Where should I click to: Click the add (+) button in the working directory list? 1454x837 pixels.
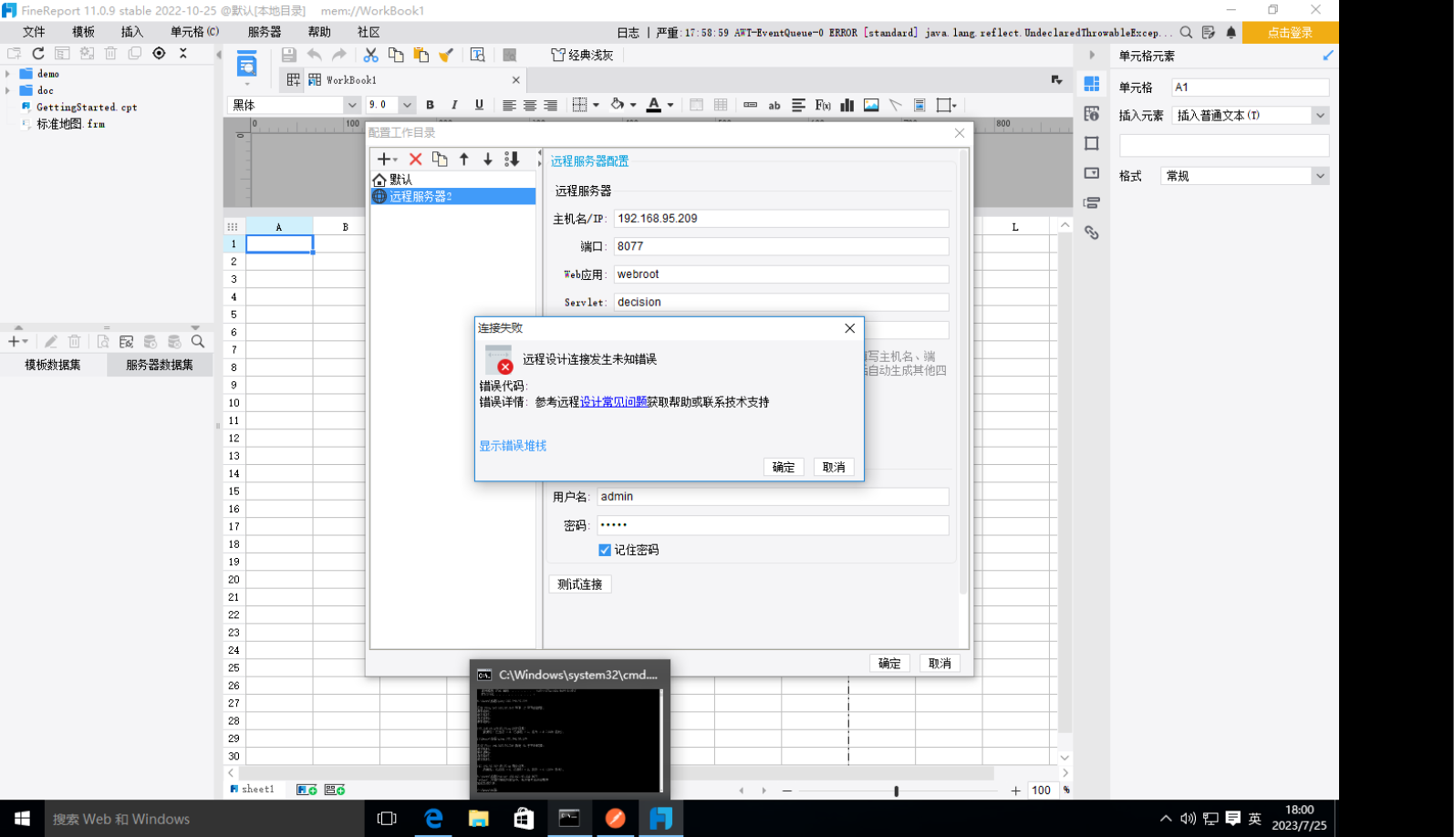point(386,159)
